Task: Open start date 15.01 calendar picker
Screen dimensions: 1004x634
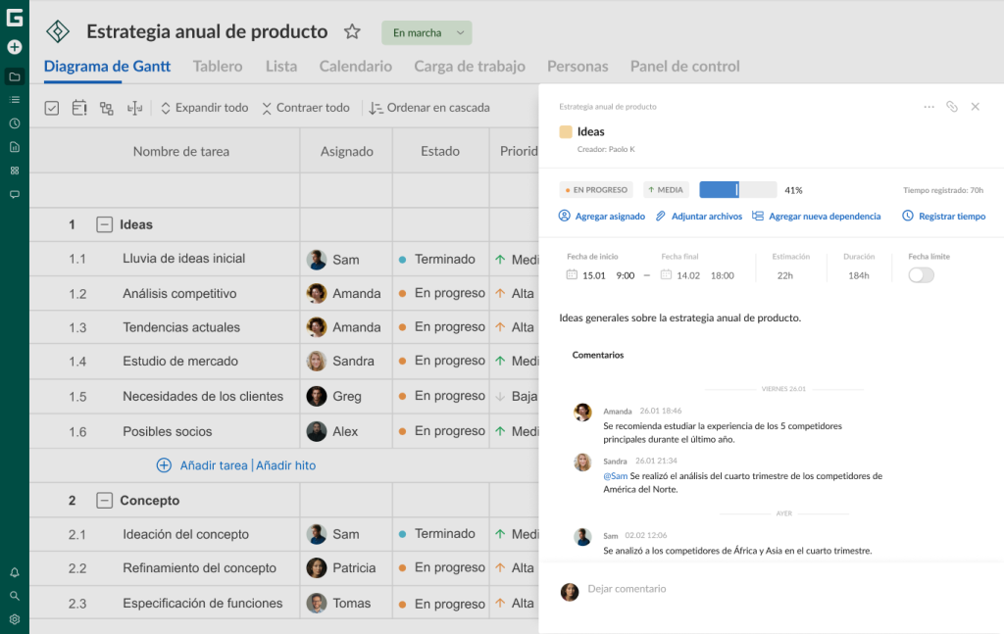Action: tap(572, 275)
